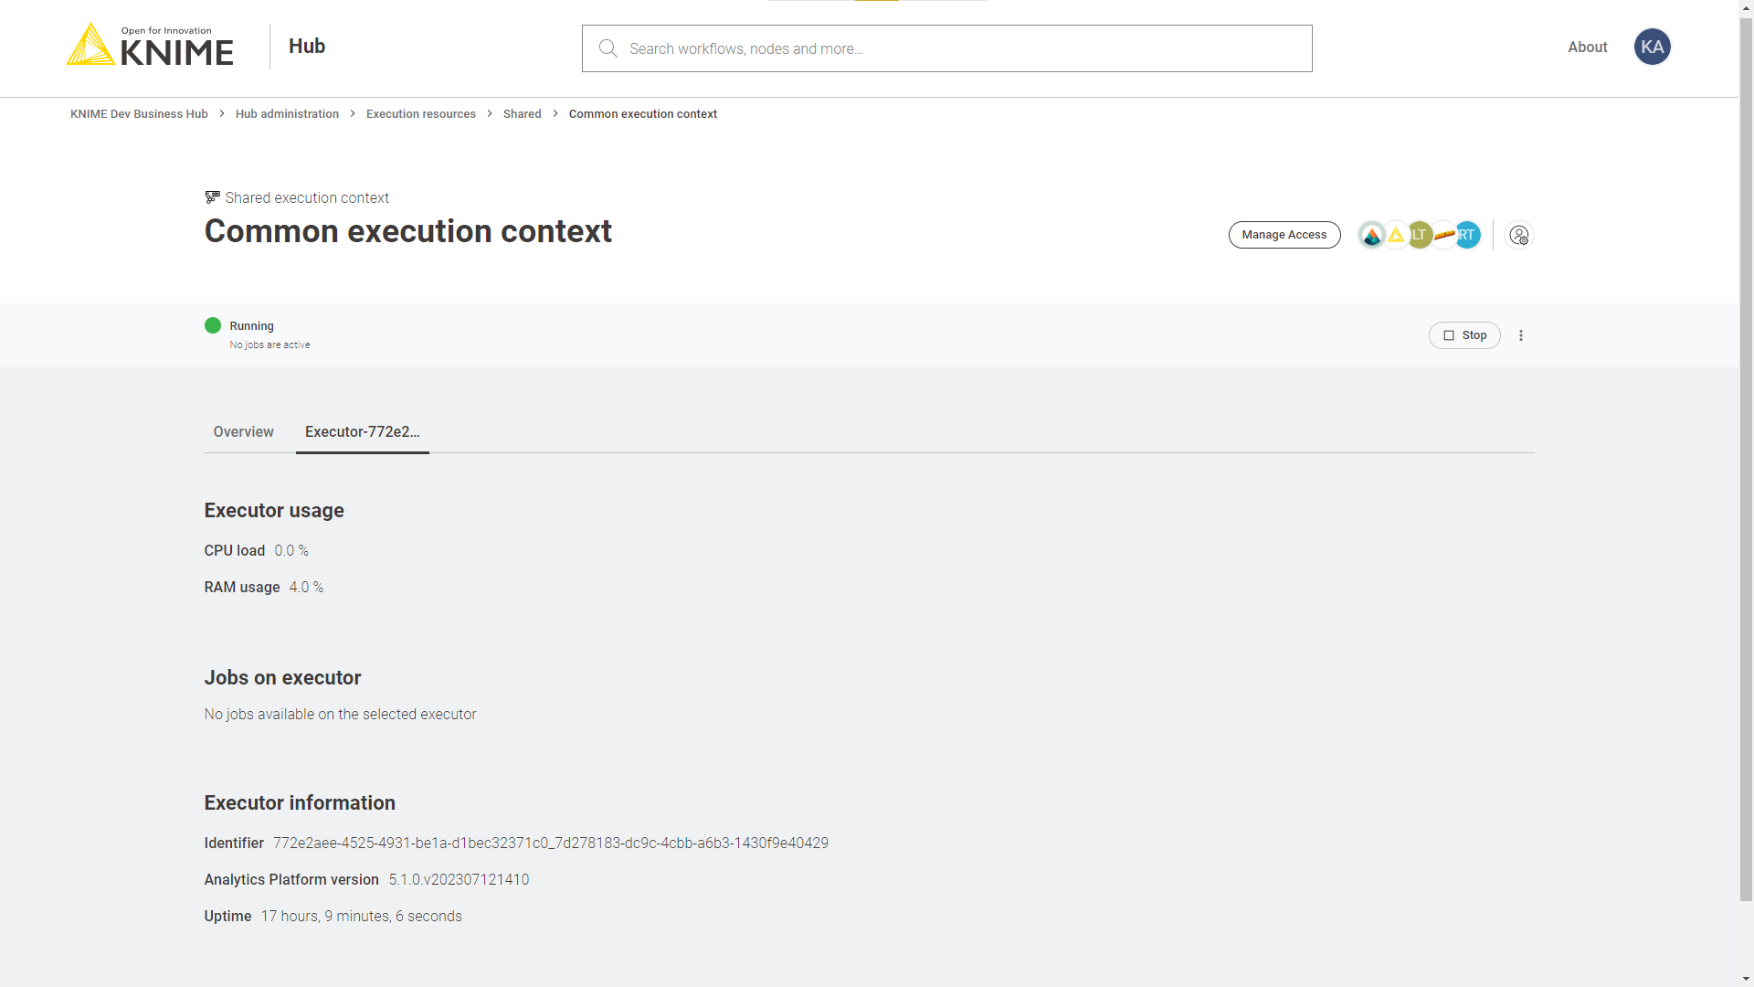
Task: Click the green Running status indicator
Action: [x=213, y=325]
